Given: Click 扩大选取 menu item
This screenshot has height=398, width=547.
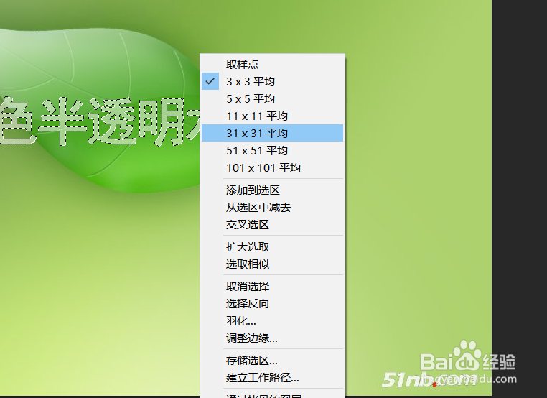Looking at the screenshot, I should coord(273,247).
